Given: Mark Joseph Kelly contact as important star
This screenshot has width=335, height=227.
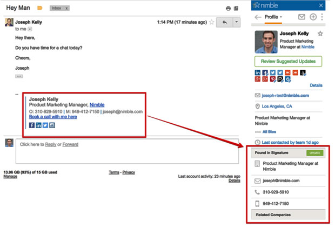Looking at the screenshot, I should [x=320, y=34].
